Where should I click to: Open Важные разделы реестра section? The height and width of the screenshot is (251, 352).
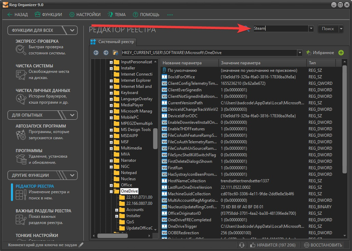click(x=43, y=216)
